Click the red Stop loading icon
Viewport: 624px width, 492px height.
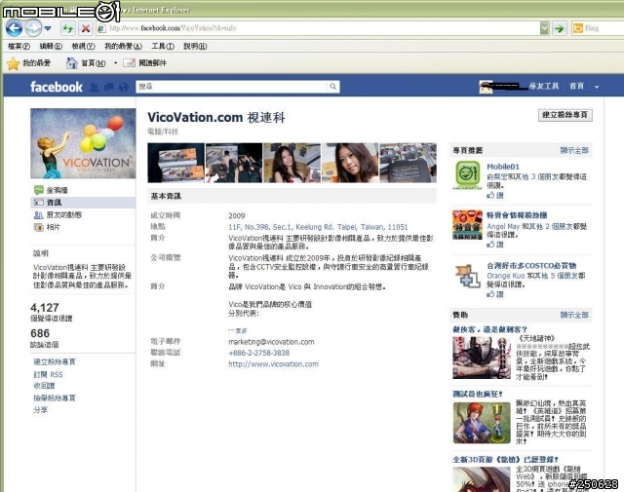click(x=86, y=28)
